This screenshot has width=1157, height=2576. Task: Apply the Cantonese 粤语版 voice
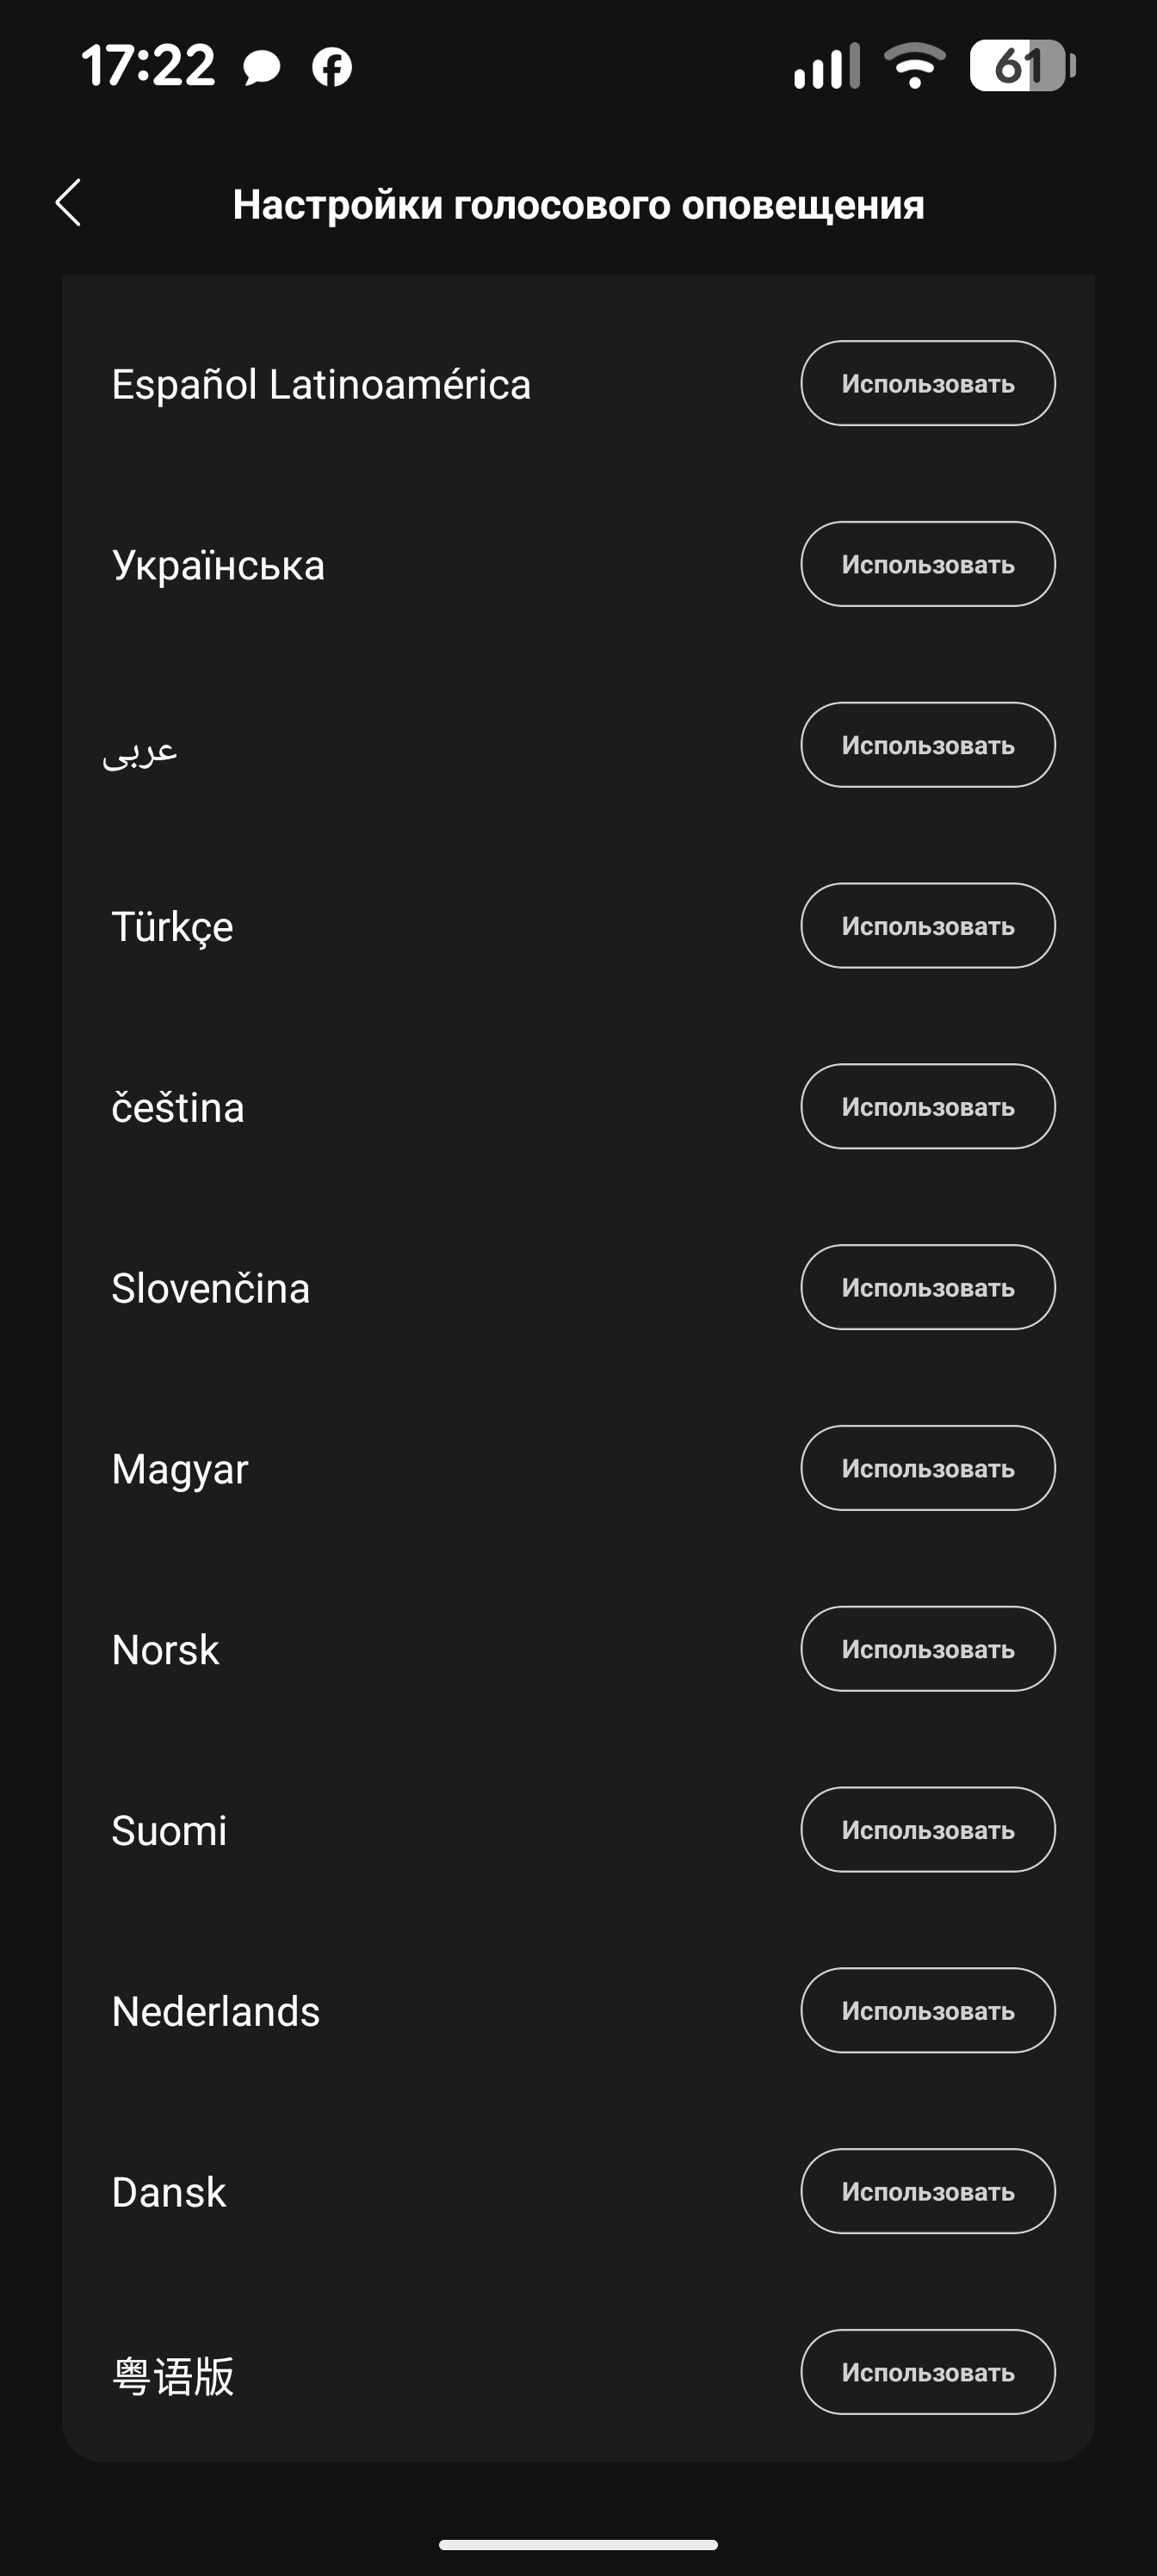click(x=927, y=2372)
